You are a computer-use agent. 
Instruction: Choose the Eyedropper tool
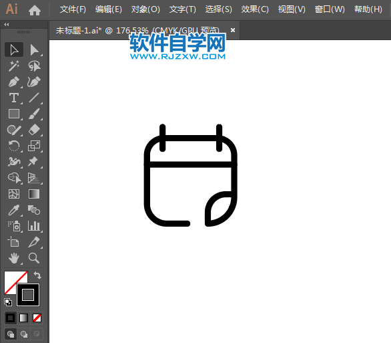[14, 210]
